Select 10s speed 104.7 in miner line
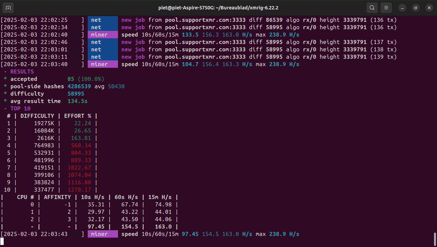 click(190, 64)
